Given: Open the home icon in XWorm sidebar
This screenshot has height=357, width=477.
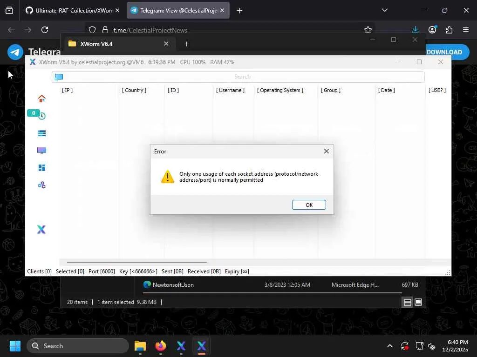Looking at the screenshot, I should click(x=41, y=99).
